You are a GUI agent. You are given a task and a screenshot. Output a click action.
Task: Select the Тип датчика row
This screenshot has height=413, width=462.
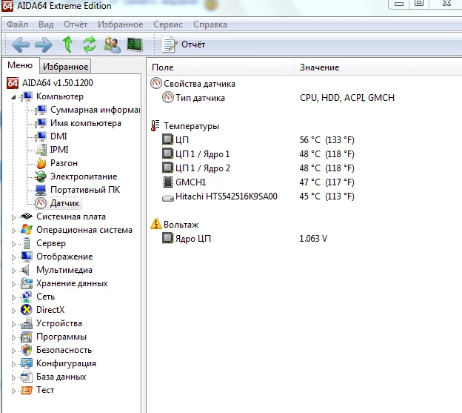pos(304,98)
